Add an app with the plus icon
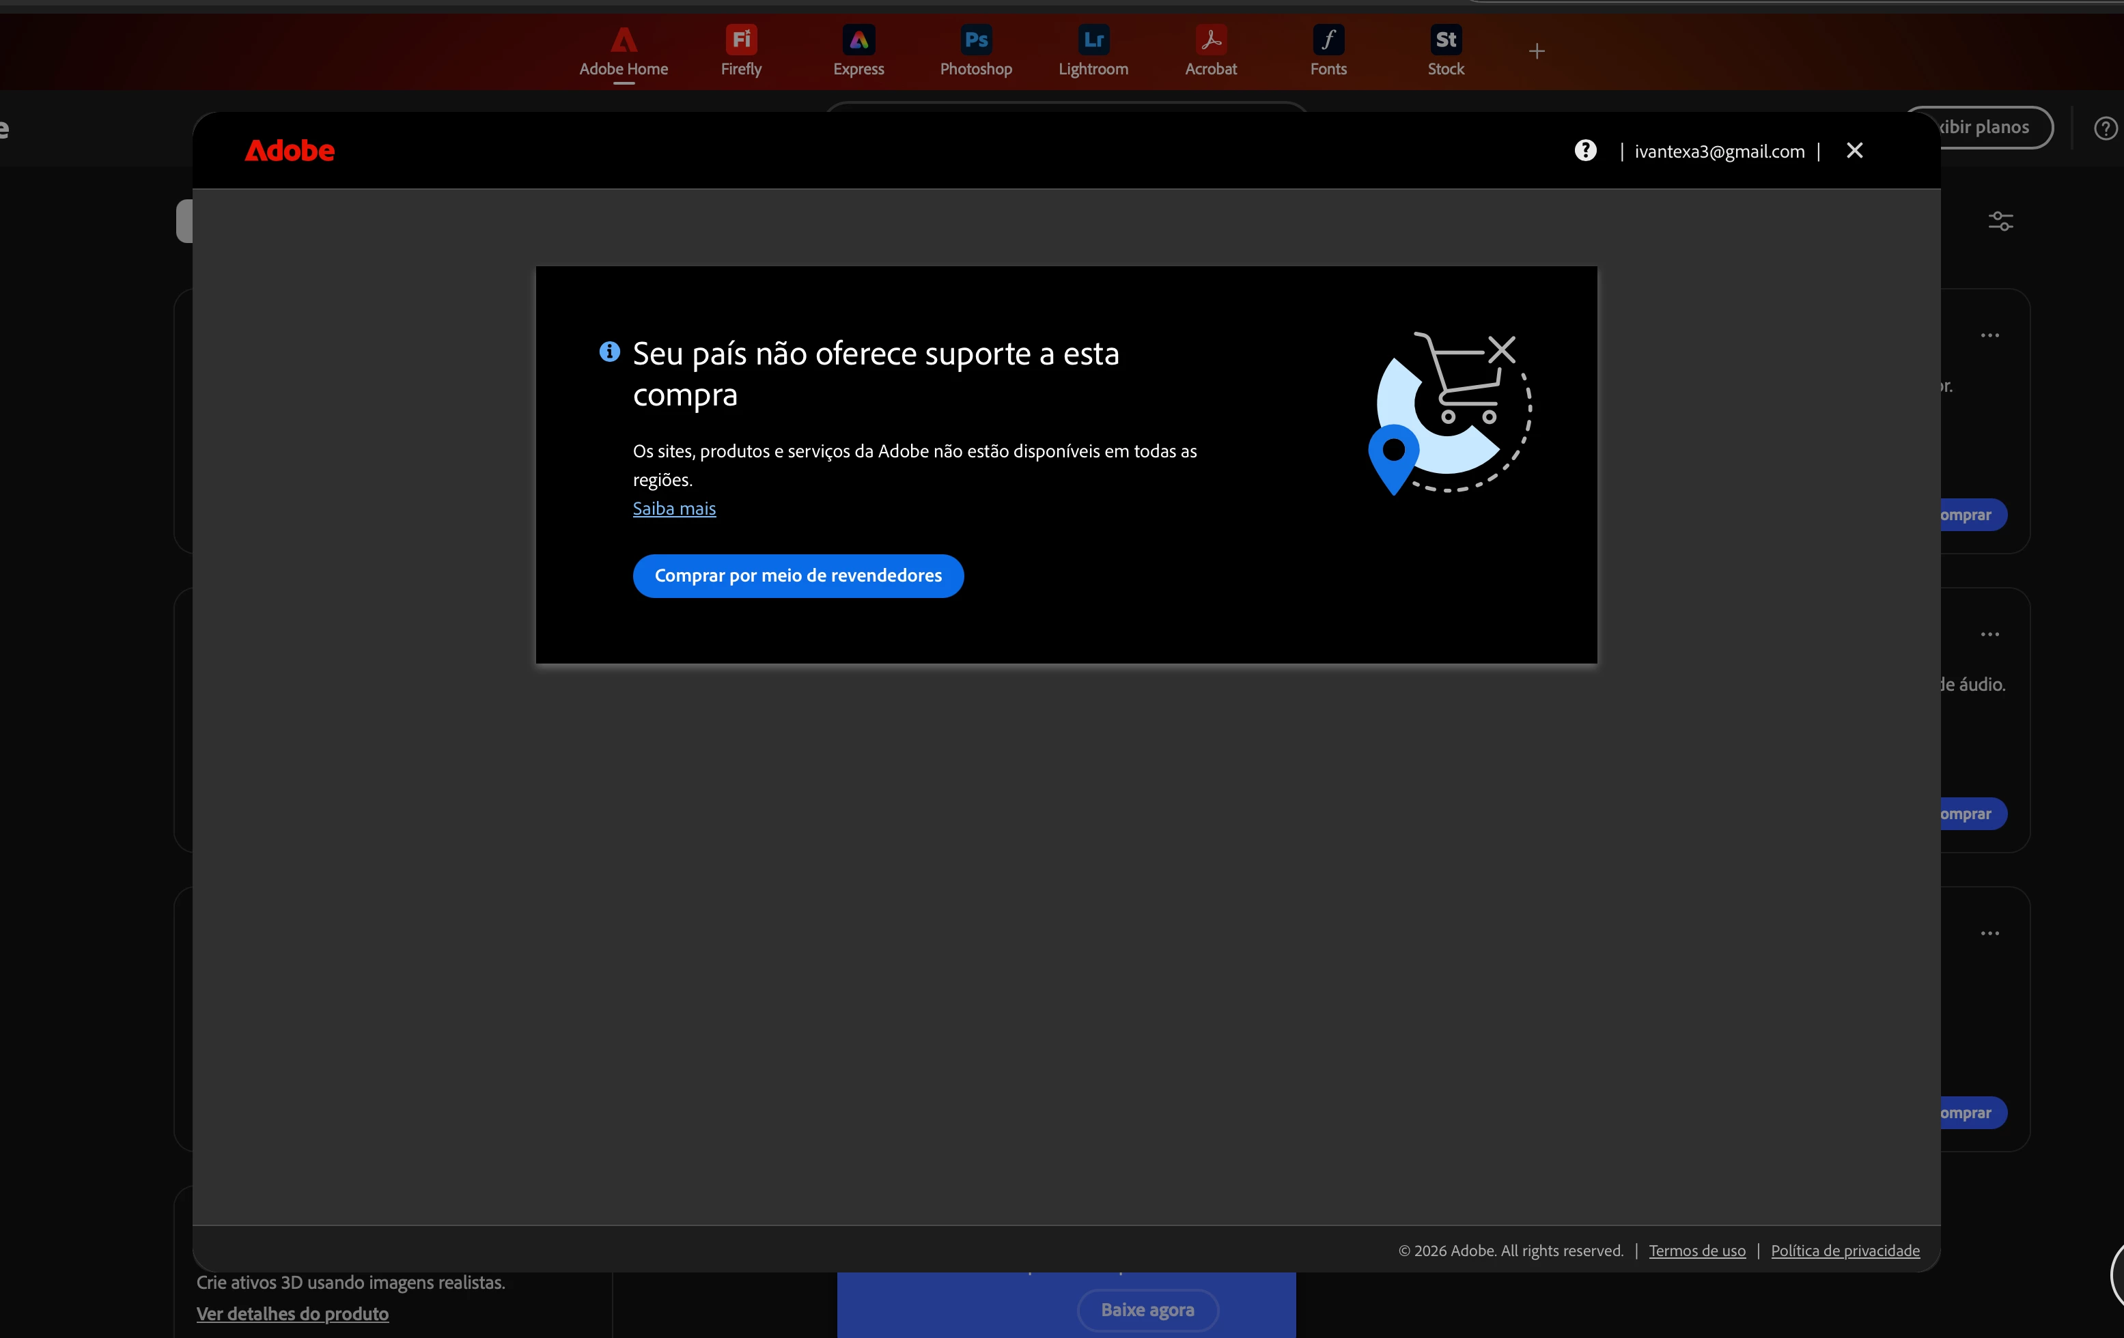 [x=1537, y=51]
